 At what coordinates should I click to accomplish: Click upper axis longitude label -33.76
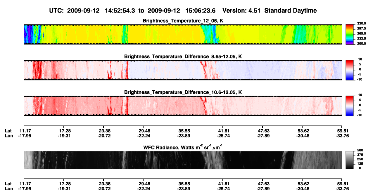(343, 136)
